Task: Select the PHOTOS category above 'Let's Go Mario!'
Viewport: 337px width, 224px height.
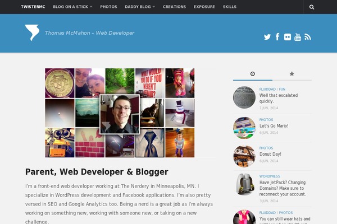Action: [266, 120]
